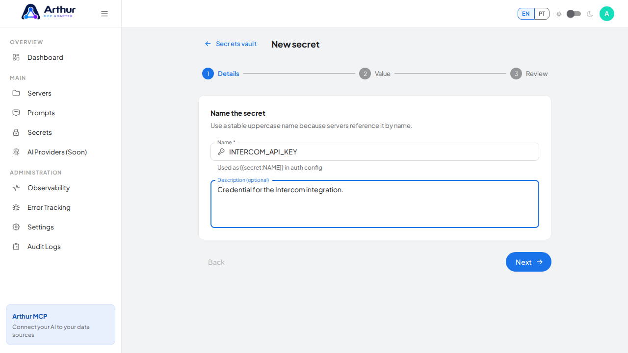The image size is (628, 353).
Task: Click the moon dark-mode icon
Action: point(590,14)
